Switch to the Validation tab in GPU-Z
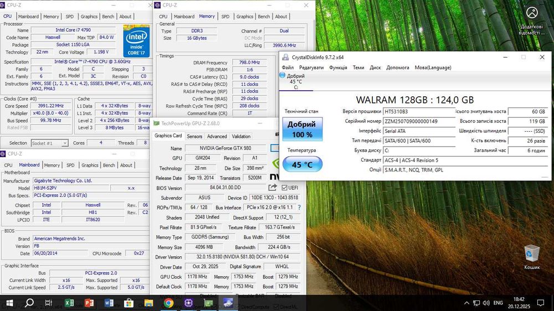 [241, 136]
